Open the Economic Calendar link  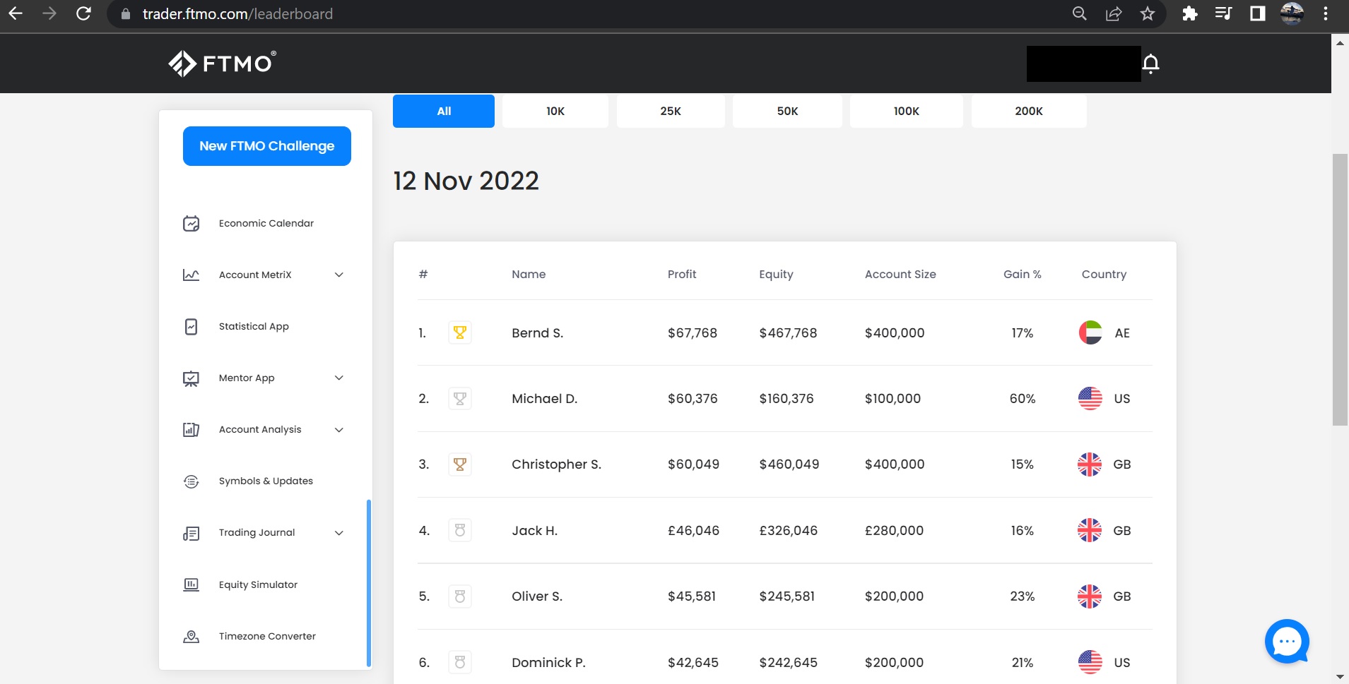tap(266, 224)
